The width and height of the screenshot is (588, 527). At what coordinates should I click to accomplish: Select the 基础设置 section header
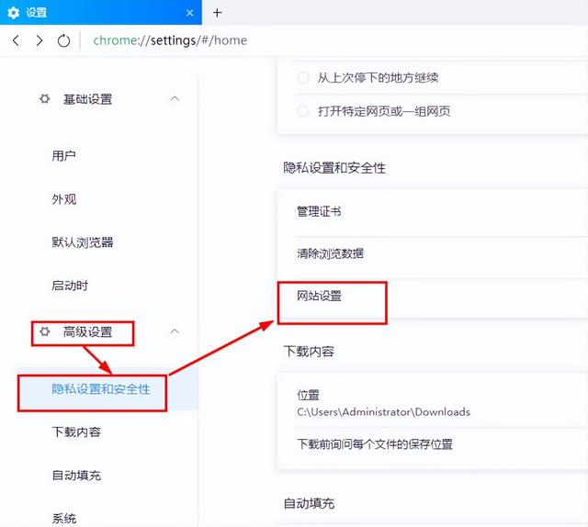coord(87,99)
